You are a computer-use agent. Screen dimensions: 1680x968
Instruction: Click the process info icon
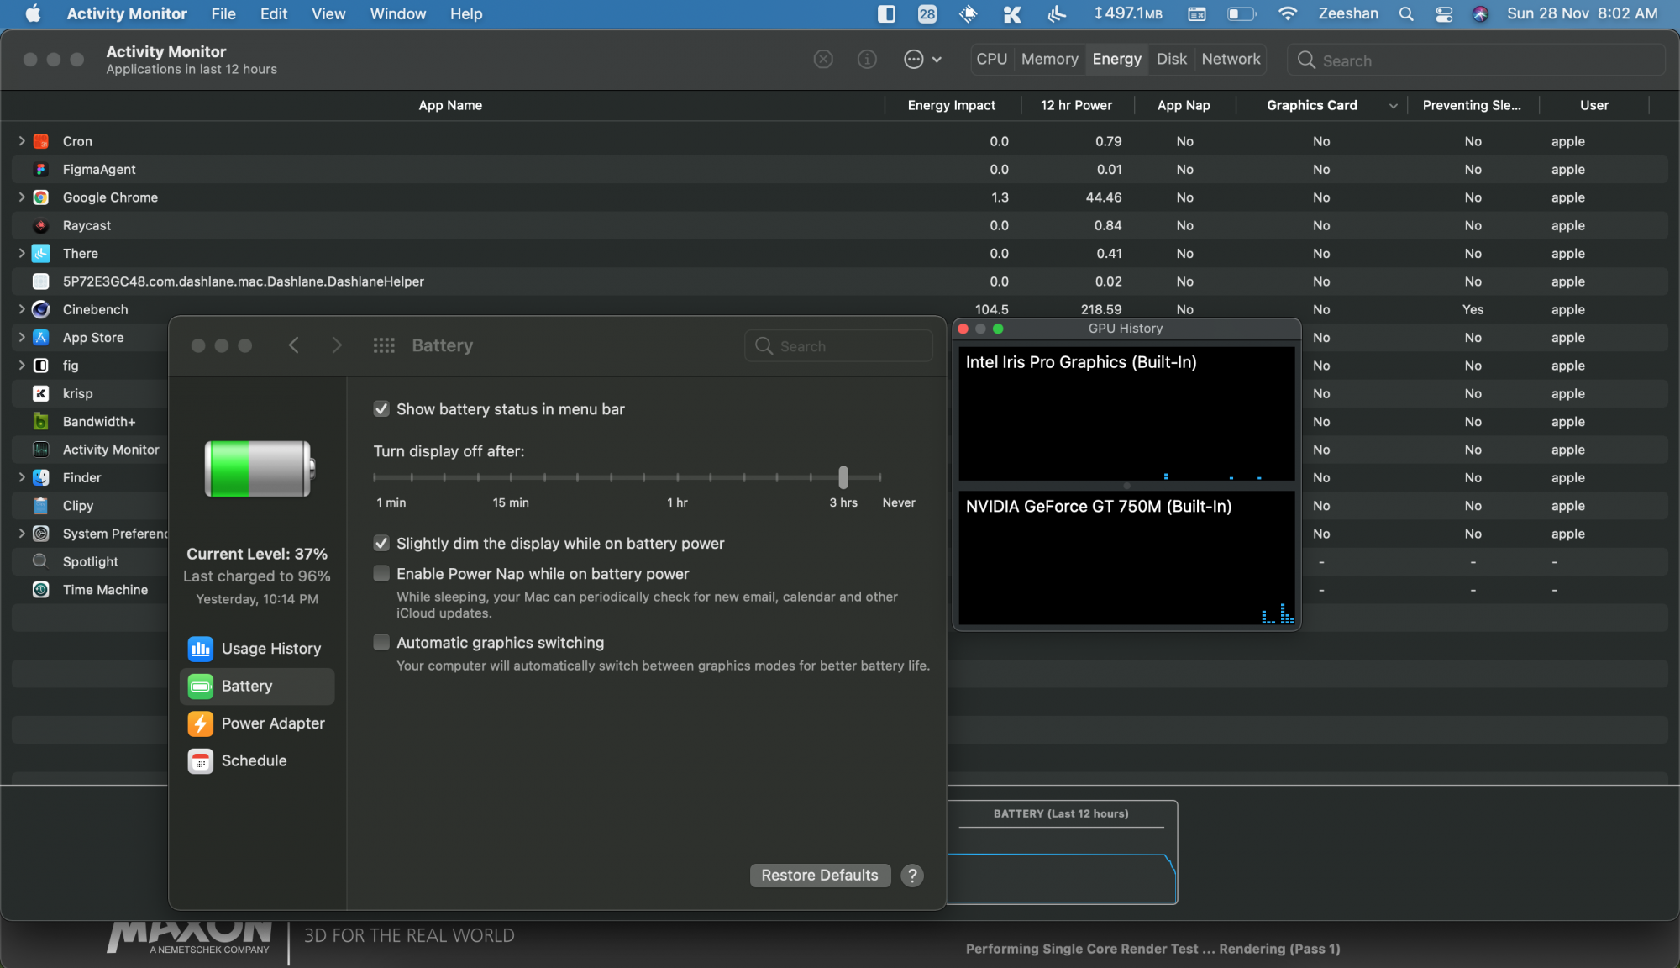(867, 60)
